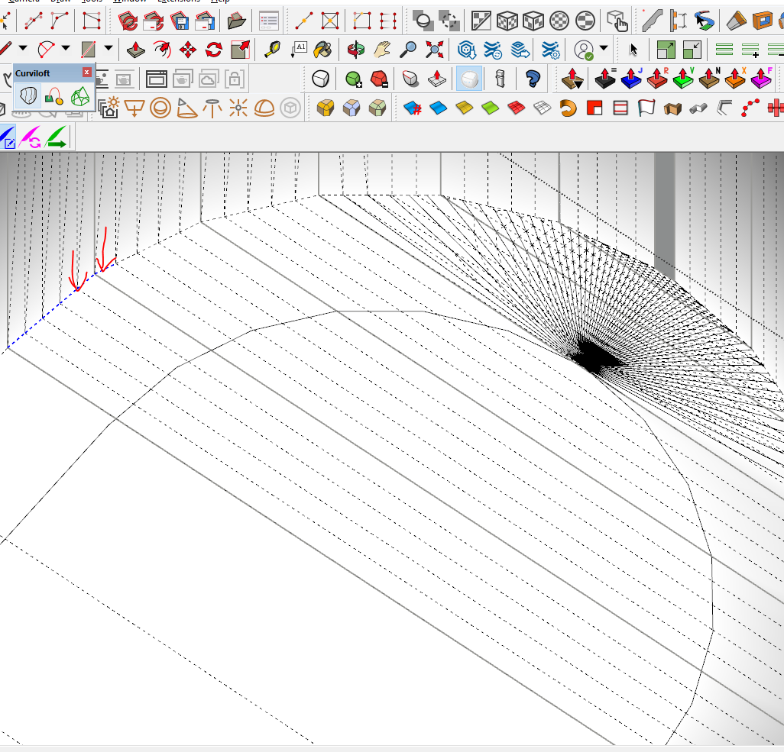Click the black JointPushPull equals icon

[605, 79]
